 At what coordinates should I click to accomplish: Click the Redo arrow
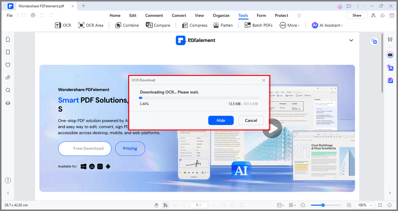pos(51,15)
